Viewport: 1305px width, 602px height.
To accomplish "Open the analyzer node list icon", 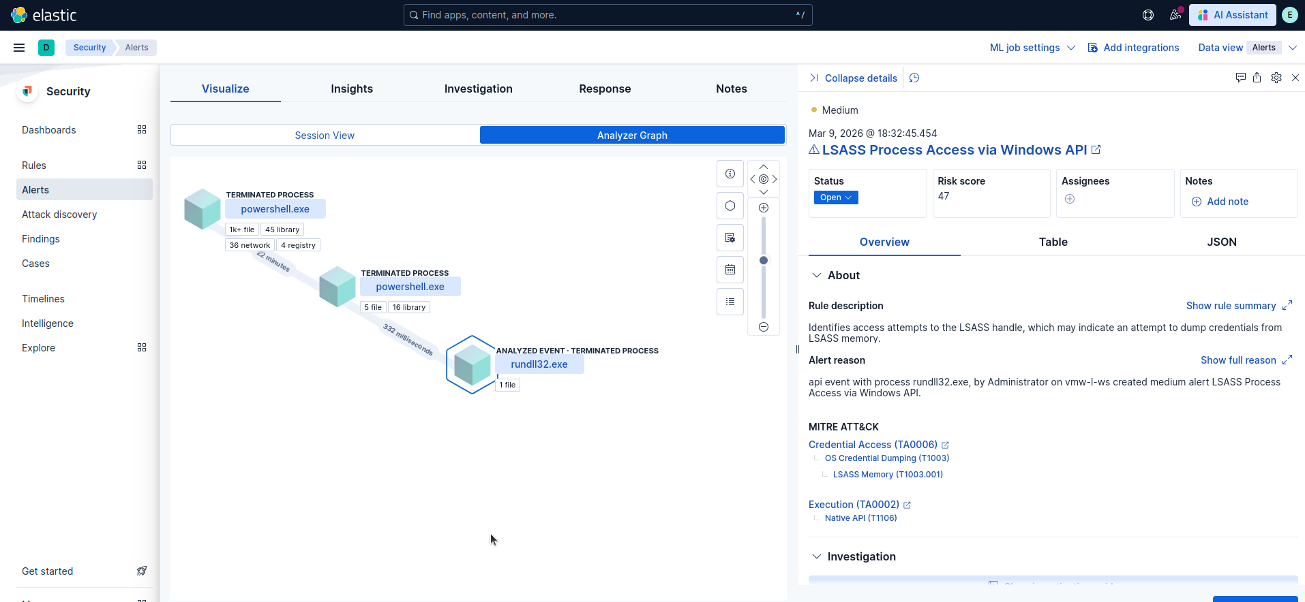I will pos(730,302).
